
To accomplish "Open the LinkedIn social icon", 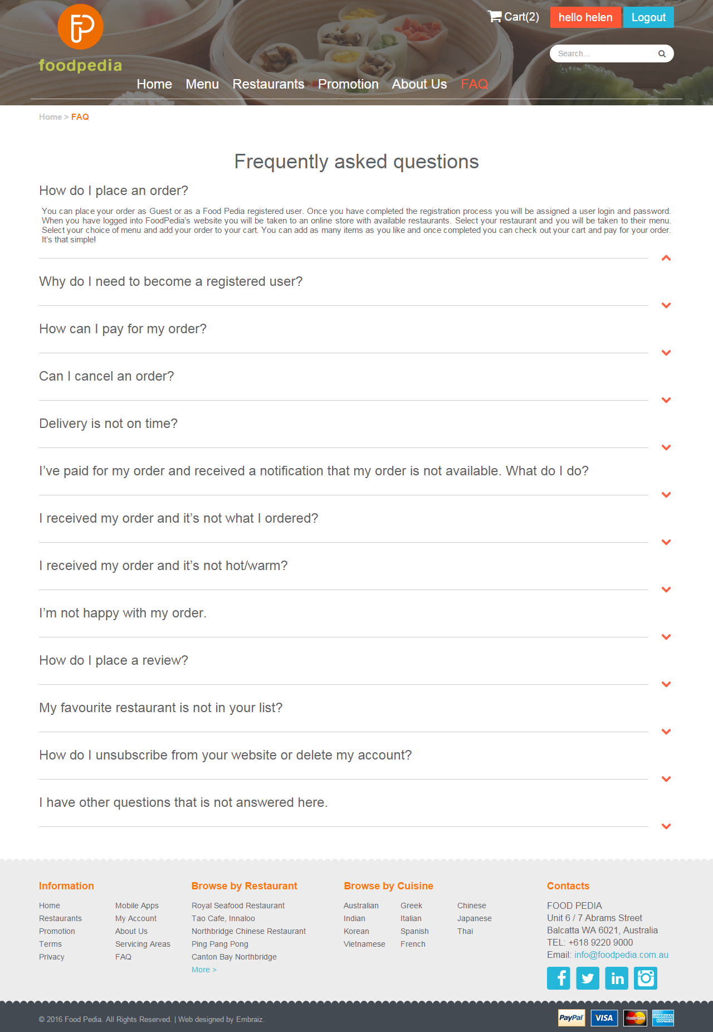I will point(617,978).
